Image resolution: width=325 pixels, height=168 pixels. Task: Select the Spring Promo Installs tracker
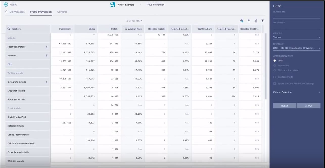tap(28, 135)
